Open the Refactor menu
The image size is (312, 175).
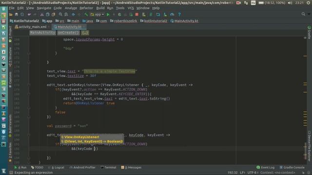pos(86,8)
